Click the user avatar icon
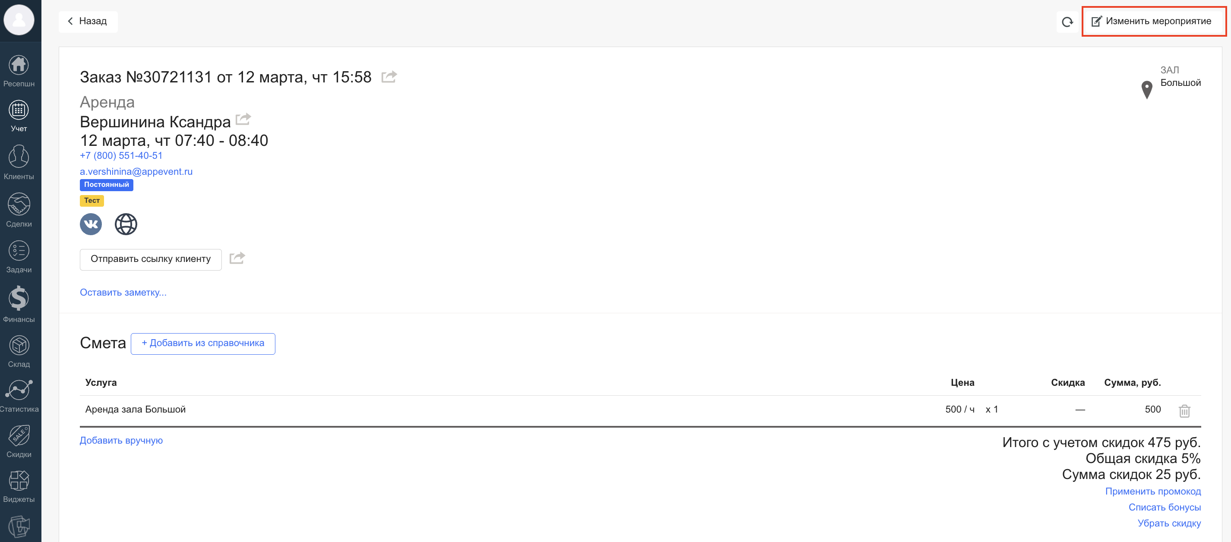 [x=19, y=20]
